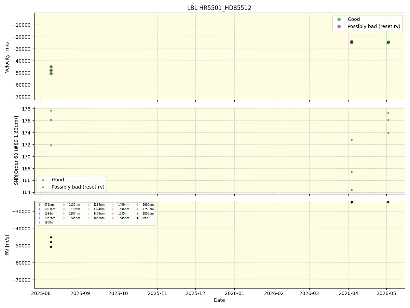Screen dimensions: 410x308
Task: Click the 1409nm legend label
Action: (99, 214)
